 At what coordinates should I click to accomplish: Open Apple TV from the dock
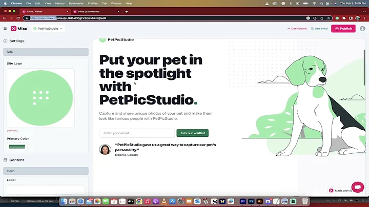(131, 201)
